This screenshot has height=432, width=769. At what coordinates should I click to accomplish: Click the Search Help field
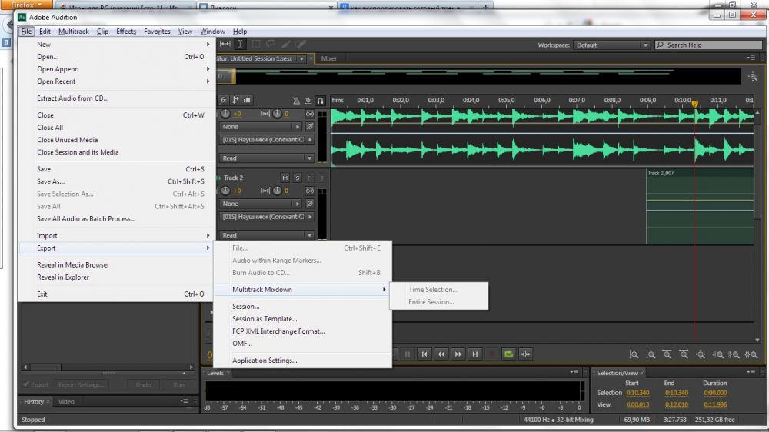[x=709, y=45]
